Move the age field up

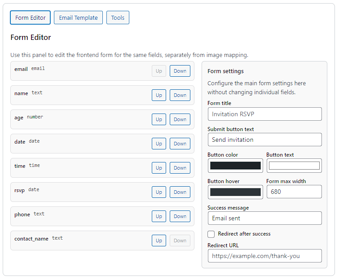coord(158,119)
